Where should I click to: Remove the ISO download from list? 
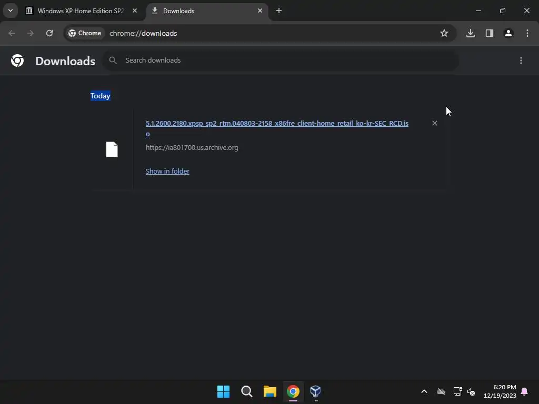435,123
